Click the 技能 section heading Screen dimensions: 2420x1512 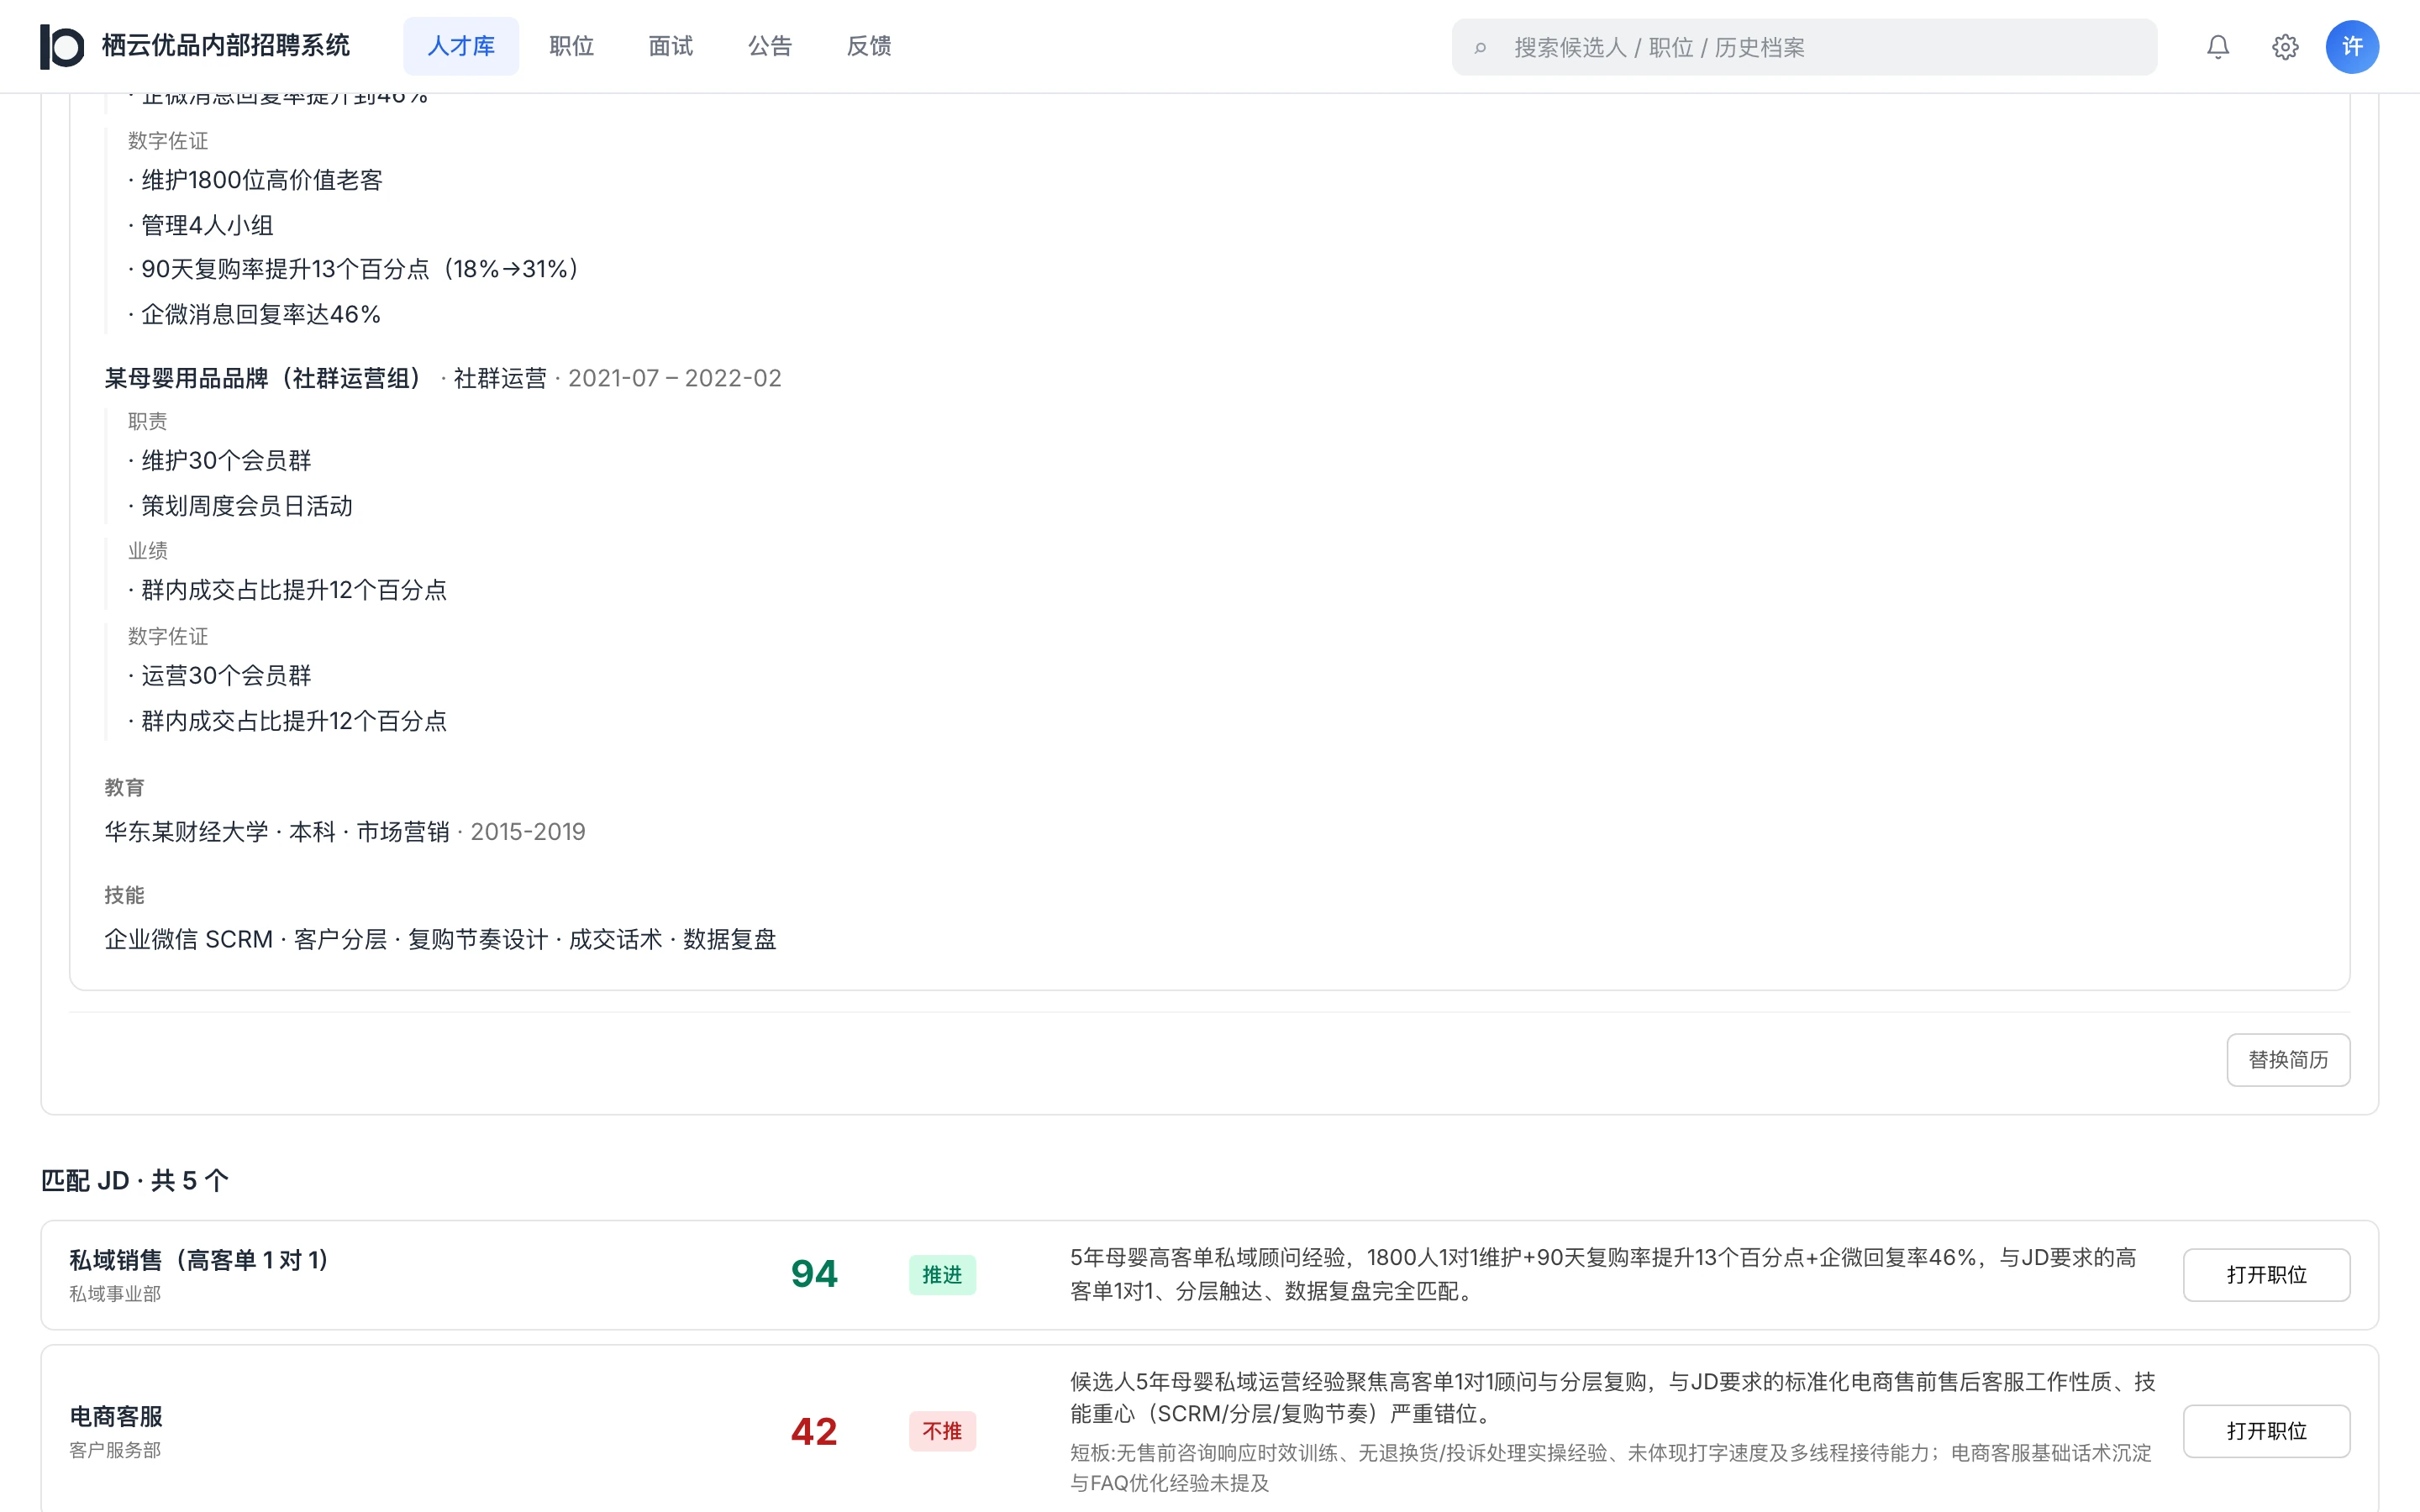click(124, 895)
